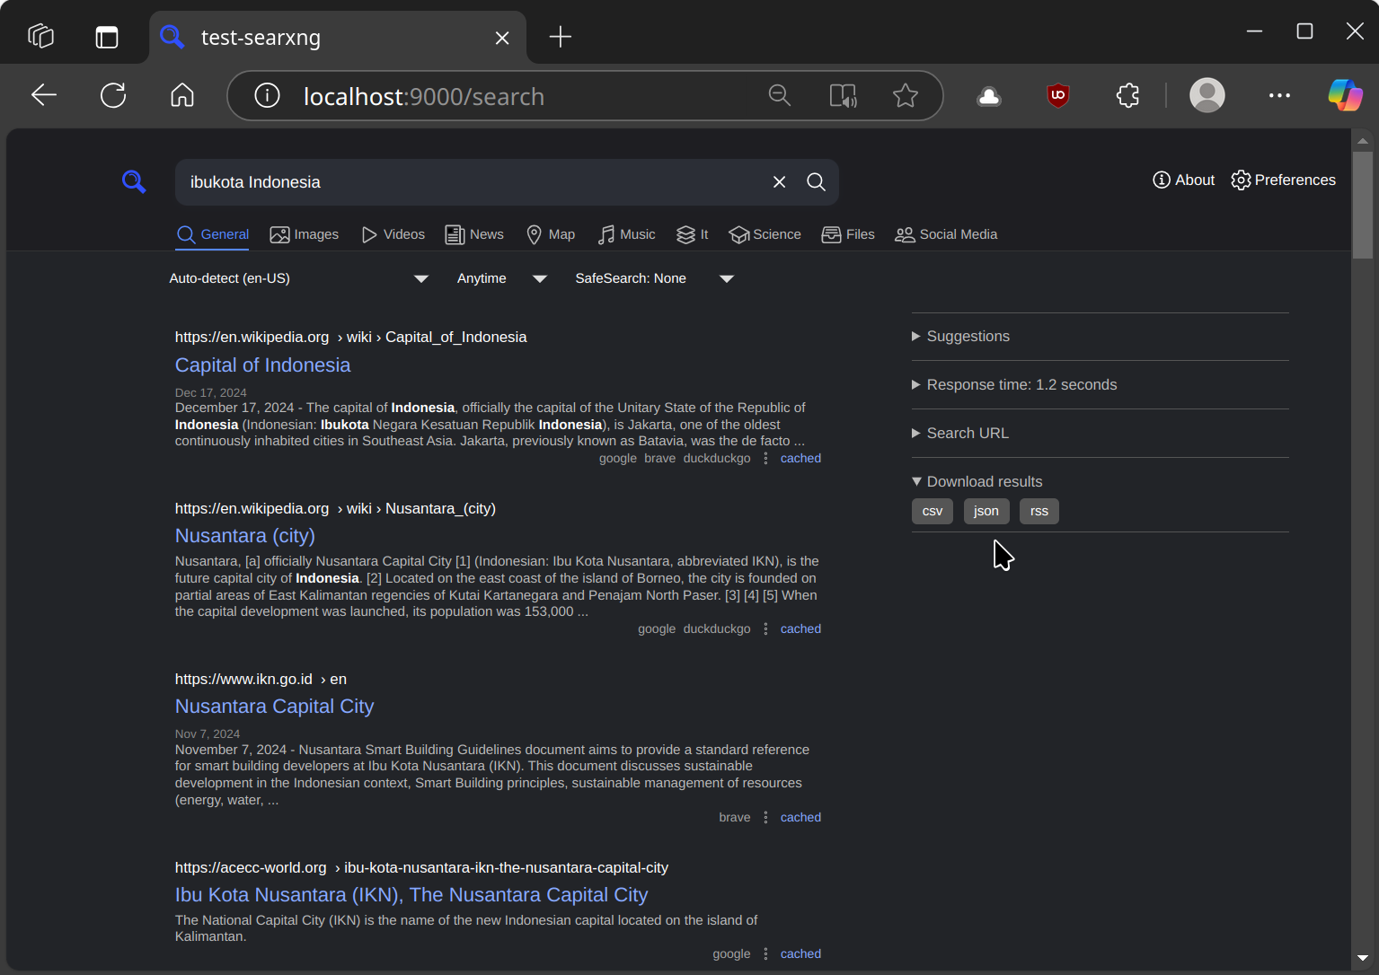Switch to the Files tab
Viewport: 1379px width, 975px height.
click(848, 235)
